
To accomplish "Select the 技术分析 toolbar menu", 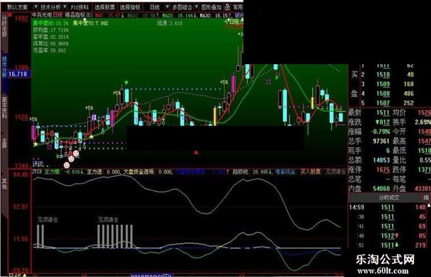I will tap(51, 7).
